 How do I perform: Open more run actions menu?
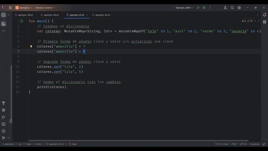tap(210, 8)
